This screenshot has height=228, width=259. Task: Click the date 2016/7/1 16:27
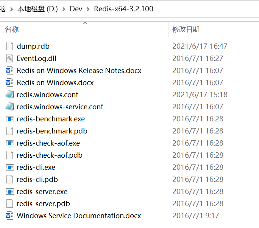coord(198,58)
